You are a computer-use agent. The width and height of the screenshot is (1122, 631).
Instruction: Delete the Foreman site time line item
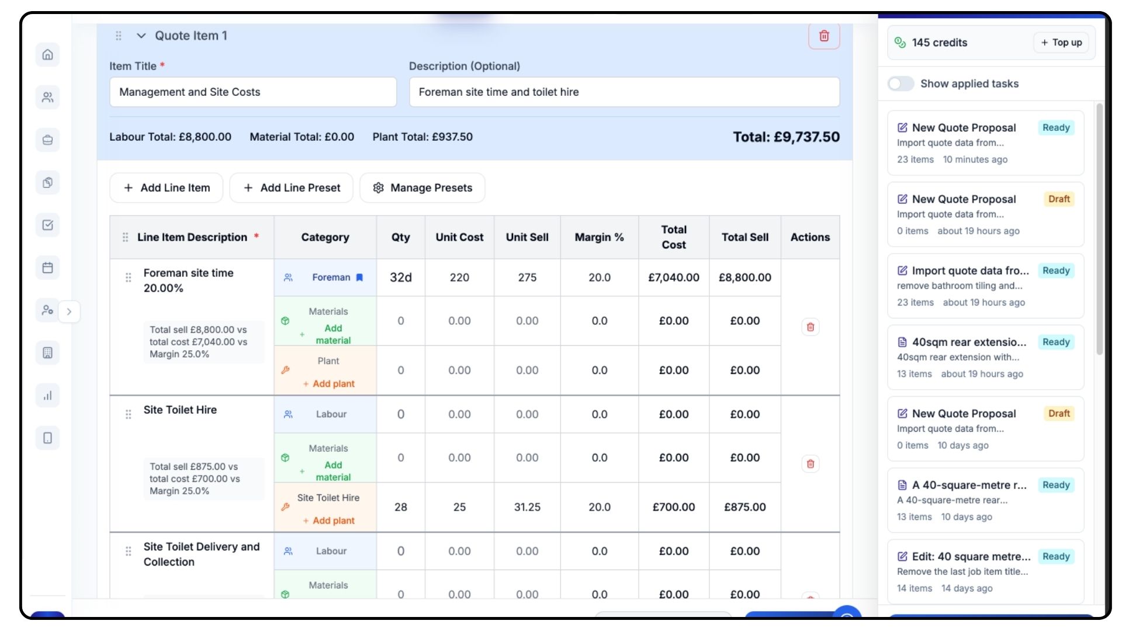pos(810,327)
